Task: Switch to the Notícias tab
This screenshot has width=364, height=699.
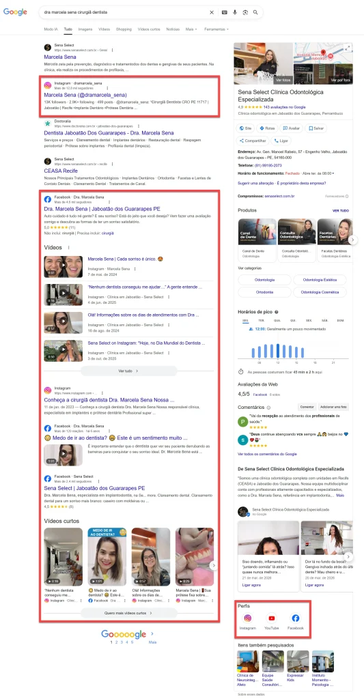Action: pos(173,29)
